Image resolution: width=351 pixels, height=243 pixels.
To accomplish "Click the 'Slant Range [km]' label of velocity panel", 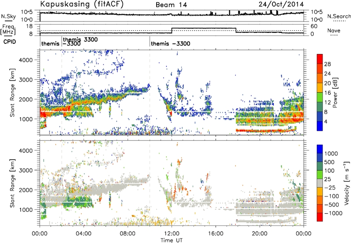I will (12, 183).
